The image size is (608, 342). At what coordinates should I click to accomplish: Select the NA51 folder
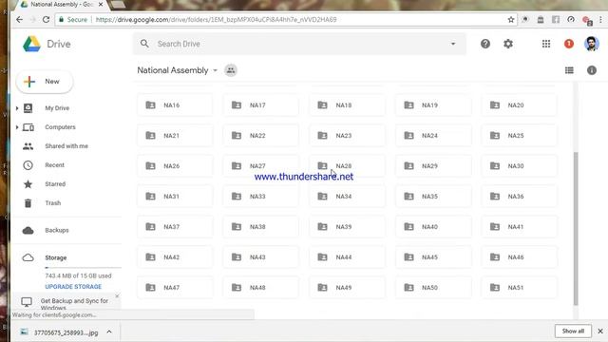pyautogui.click(x=520, y=287)
